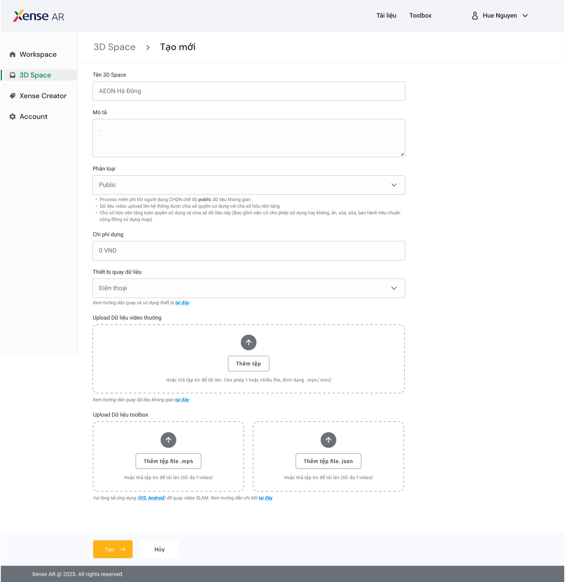Click the Workspace home icon in sidebar
The height and width of the screenshot is (582, 565).
click(x=13, y=54)
